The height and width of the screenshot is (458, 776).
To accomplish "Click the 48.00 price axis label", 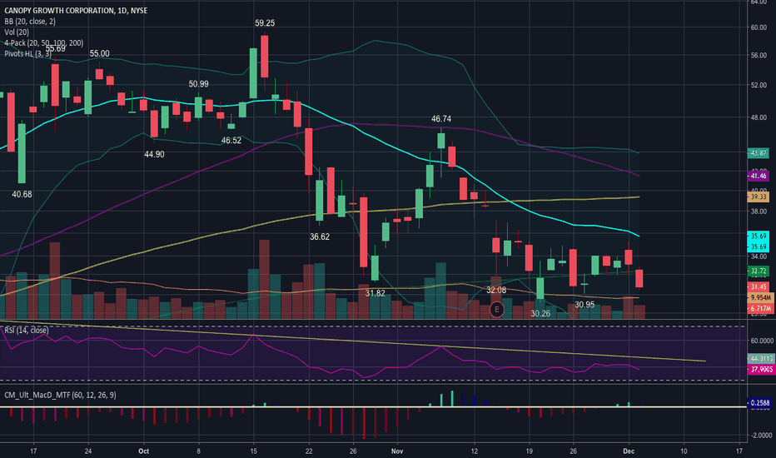I will coord(759,118).
